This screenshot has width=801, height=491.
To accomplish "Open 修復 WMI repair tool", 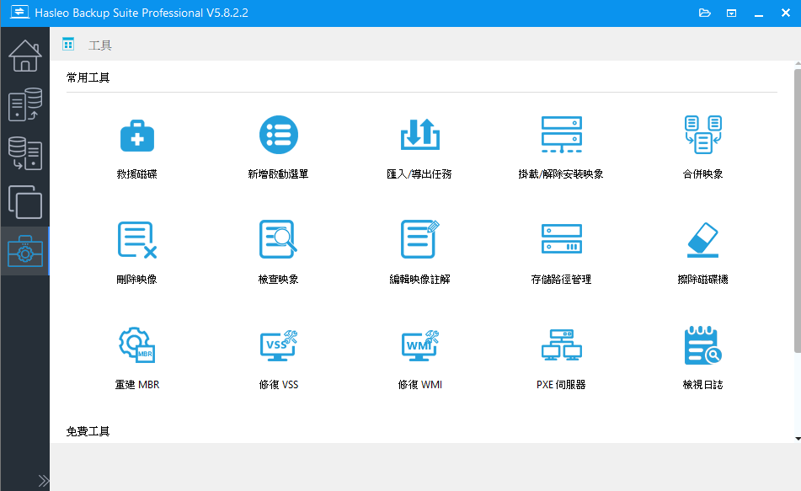I will click(x=419, y=359).
